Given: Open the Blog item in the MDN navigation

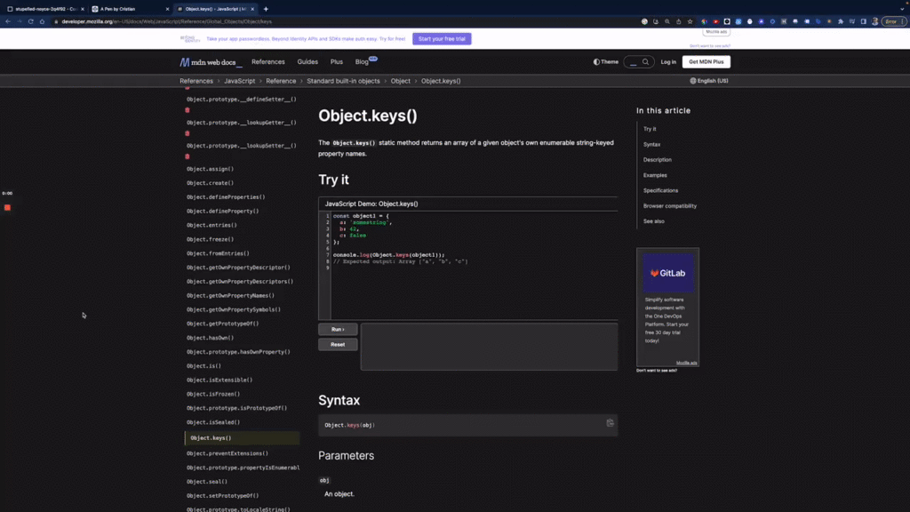Looking at the screenshot, I should click(x=360, y=61).
